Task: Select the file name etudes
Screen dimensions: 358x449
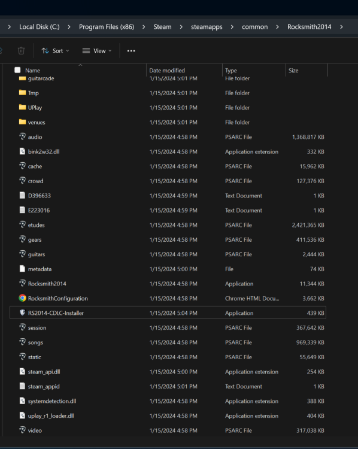Action: click(x=37, y=225)
